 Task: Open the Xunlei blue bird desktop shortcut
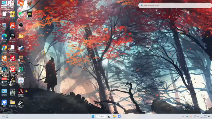pyautogui.click(x=4, y=103)
